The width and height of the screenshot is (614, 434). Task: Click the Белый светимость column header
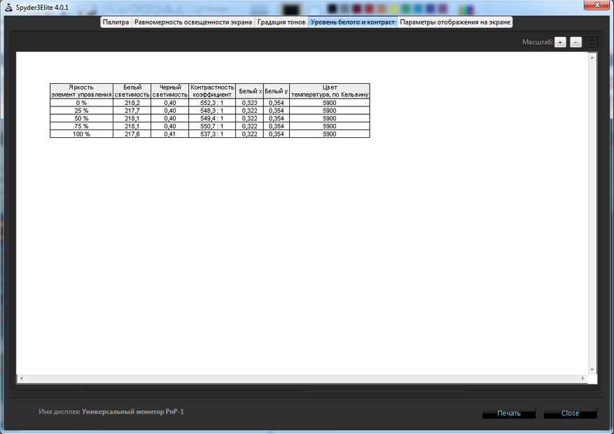(132, 91)
